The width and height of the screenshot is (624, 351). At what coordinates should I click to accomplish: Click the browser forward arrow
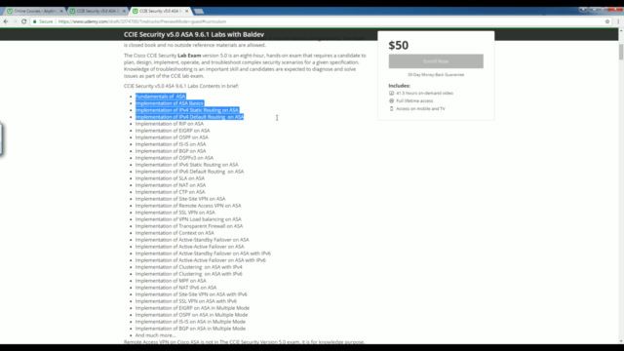[x=15, y=21]
